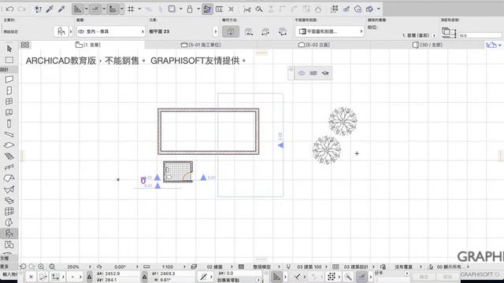504x283 pixels.
Task: Click the home story chevron beside 1. 首層
Action: [434, 35]
